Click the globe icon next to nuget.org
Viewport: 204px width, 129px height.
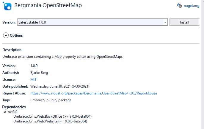(x=180, y=6)
